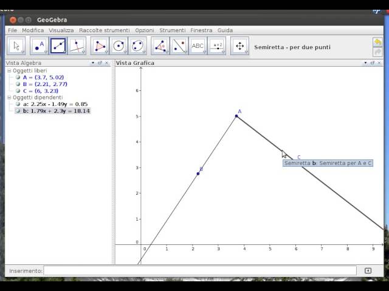
Task: Select row a: 2.25x - 1.49y = 0.85
Action: coord(55,104)
